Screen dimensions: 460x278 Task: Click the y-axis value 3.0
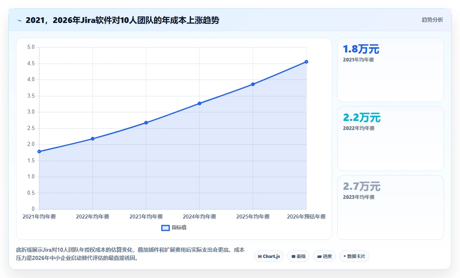coord(31,112)
